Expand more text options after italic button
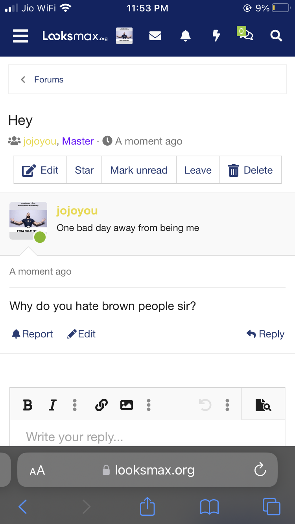Viewport: 295px width, 524px height. [75, 405]
